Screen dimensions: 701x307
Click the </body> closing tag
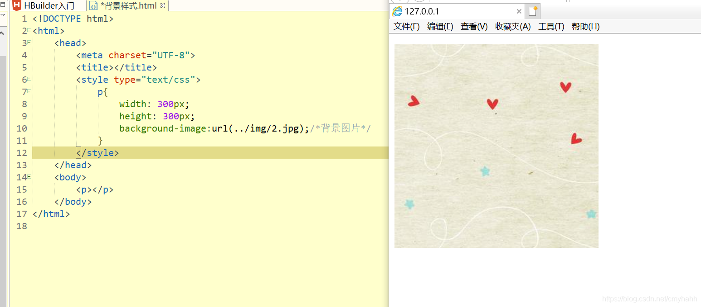pyautogui.click(x=73, y=202)
